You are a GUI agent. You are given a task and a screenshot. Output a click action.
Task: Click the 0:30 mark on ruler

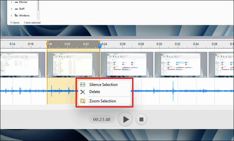pyautogui.click(x=159, y=44)
